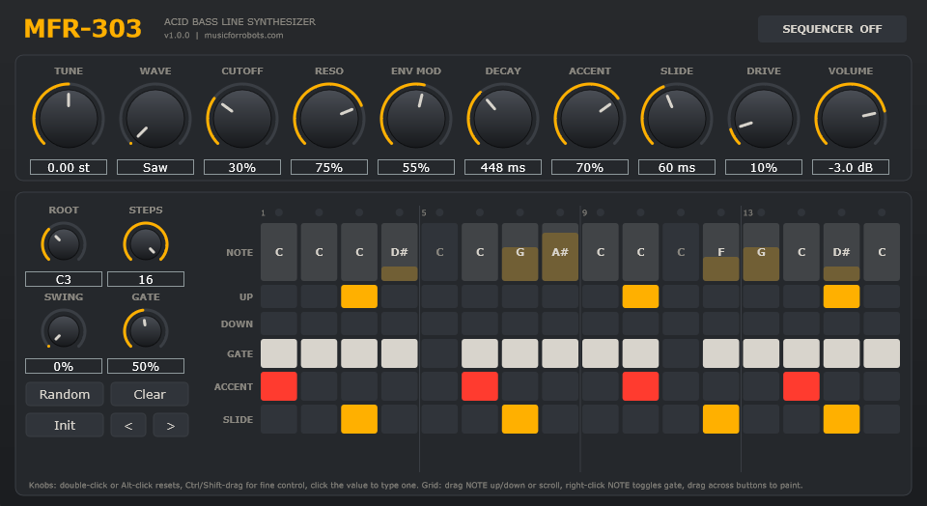Click the Clear pattern button
This screenshot has width=927, height=506.
(150, 394)
